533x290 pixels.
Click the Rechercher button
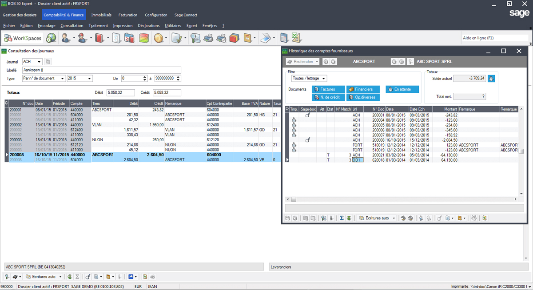pos(303,62)
